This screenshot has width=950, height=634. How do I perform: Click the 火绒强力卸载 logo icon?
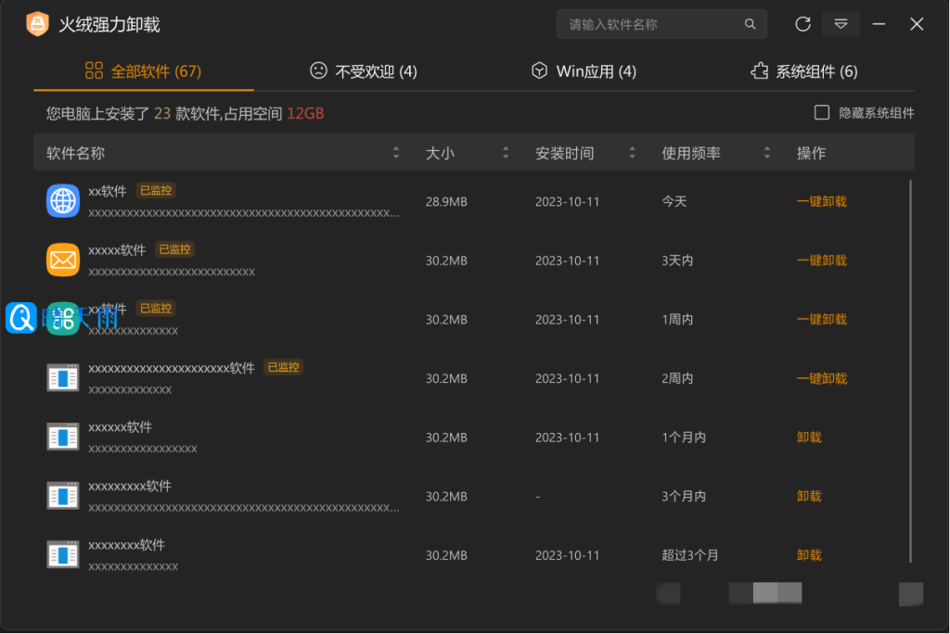point(38,24)
